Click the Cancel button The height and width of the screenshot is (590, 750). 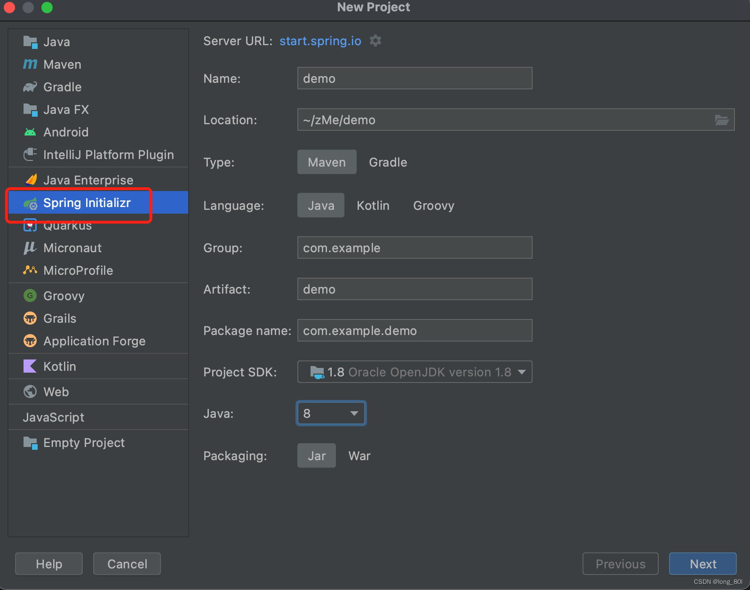coord(127,564)
